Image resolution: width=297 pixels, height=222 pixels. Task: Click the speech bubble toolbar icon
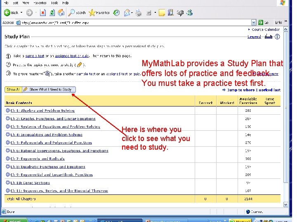coord(180,13)
